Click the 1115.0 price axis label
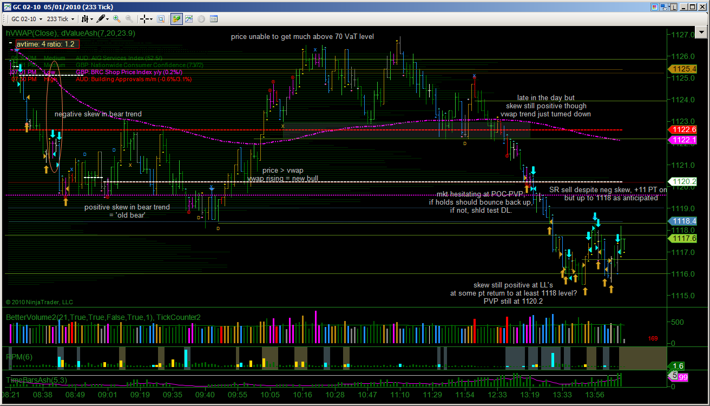710x406 pixels. [683, 296]
